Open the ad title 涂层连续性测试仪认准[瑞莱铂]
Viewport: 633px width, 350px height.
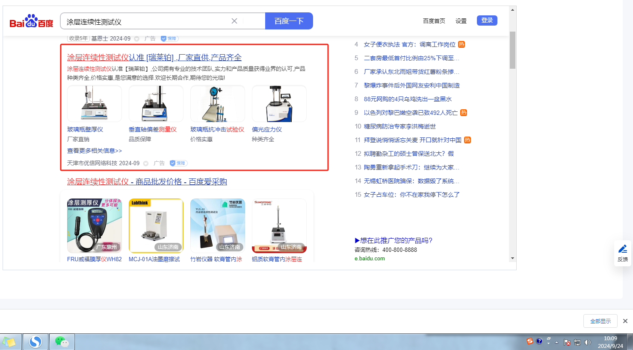[154, 58]
